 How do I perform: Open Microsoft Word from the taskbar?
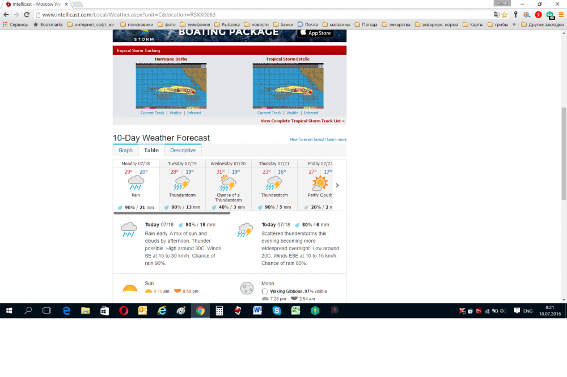[257, 310]
